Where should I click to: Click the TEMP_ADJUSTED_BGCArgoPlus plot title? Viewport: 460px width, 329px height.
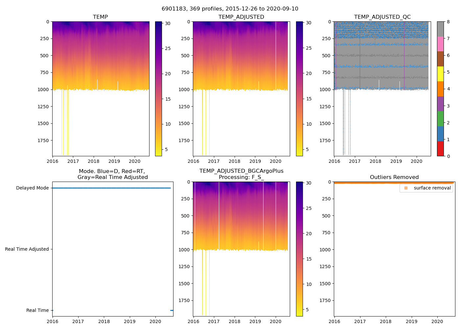click(x=241, y=171)
